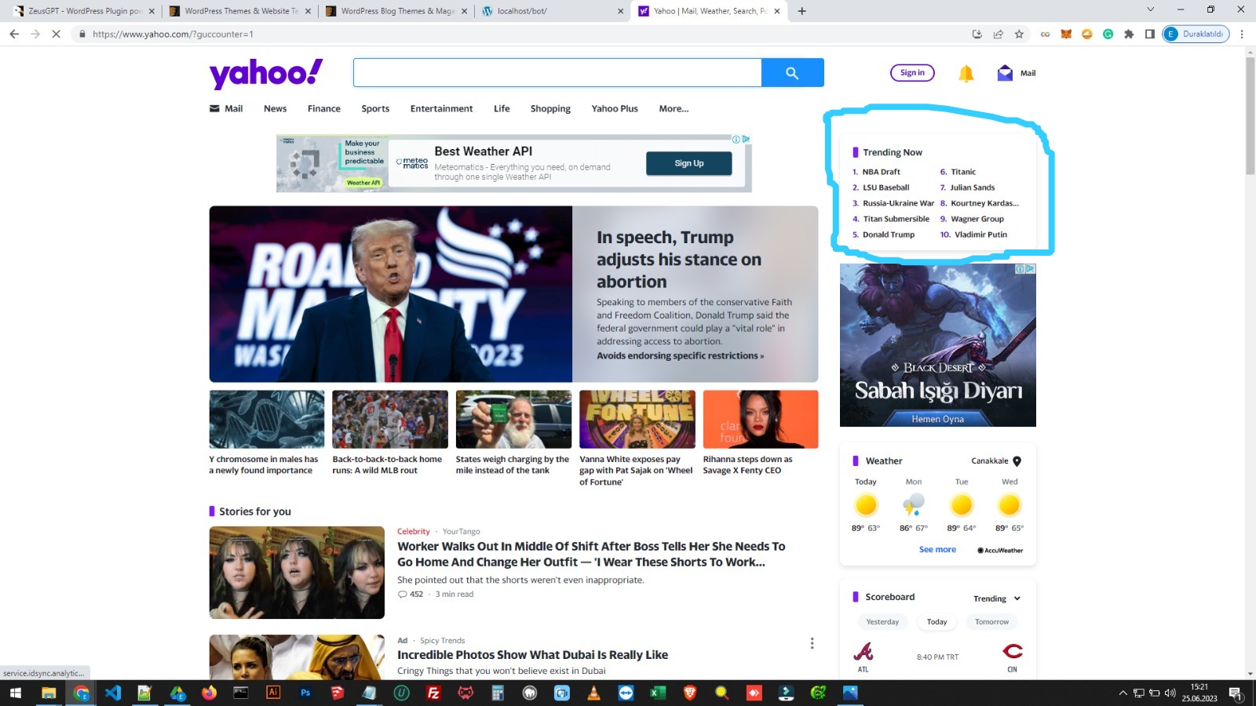Open Excel from the taskbar

(x=658, y=693)
